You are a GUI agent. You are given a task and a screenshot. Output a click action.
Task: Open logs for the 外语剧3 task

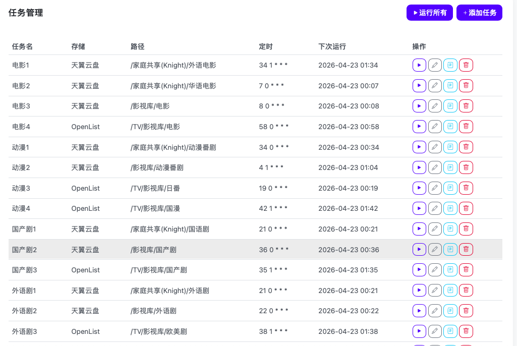[x=450, y=331]
